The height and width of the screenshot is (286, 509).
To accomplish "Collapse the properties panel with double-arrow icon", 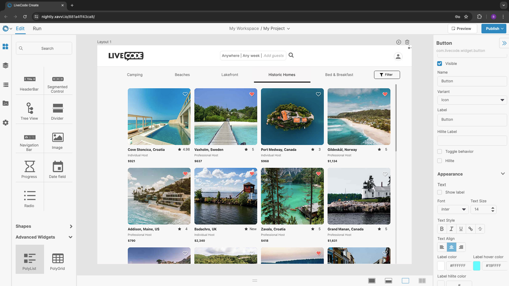I will [x=504, y=43].
